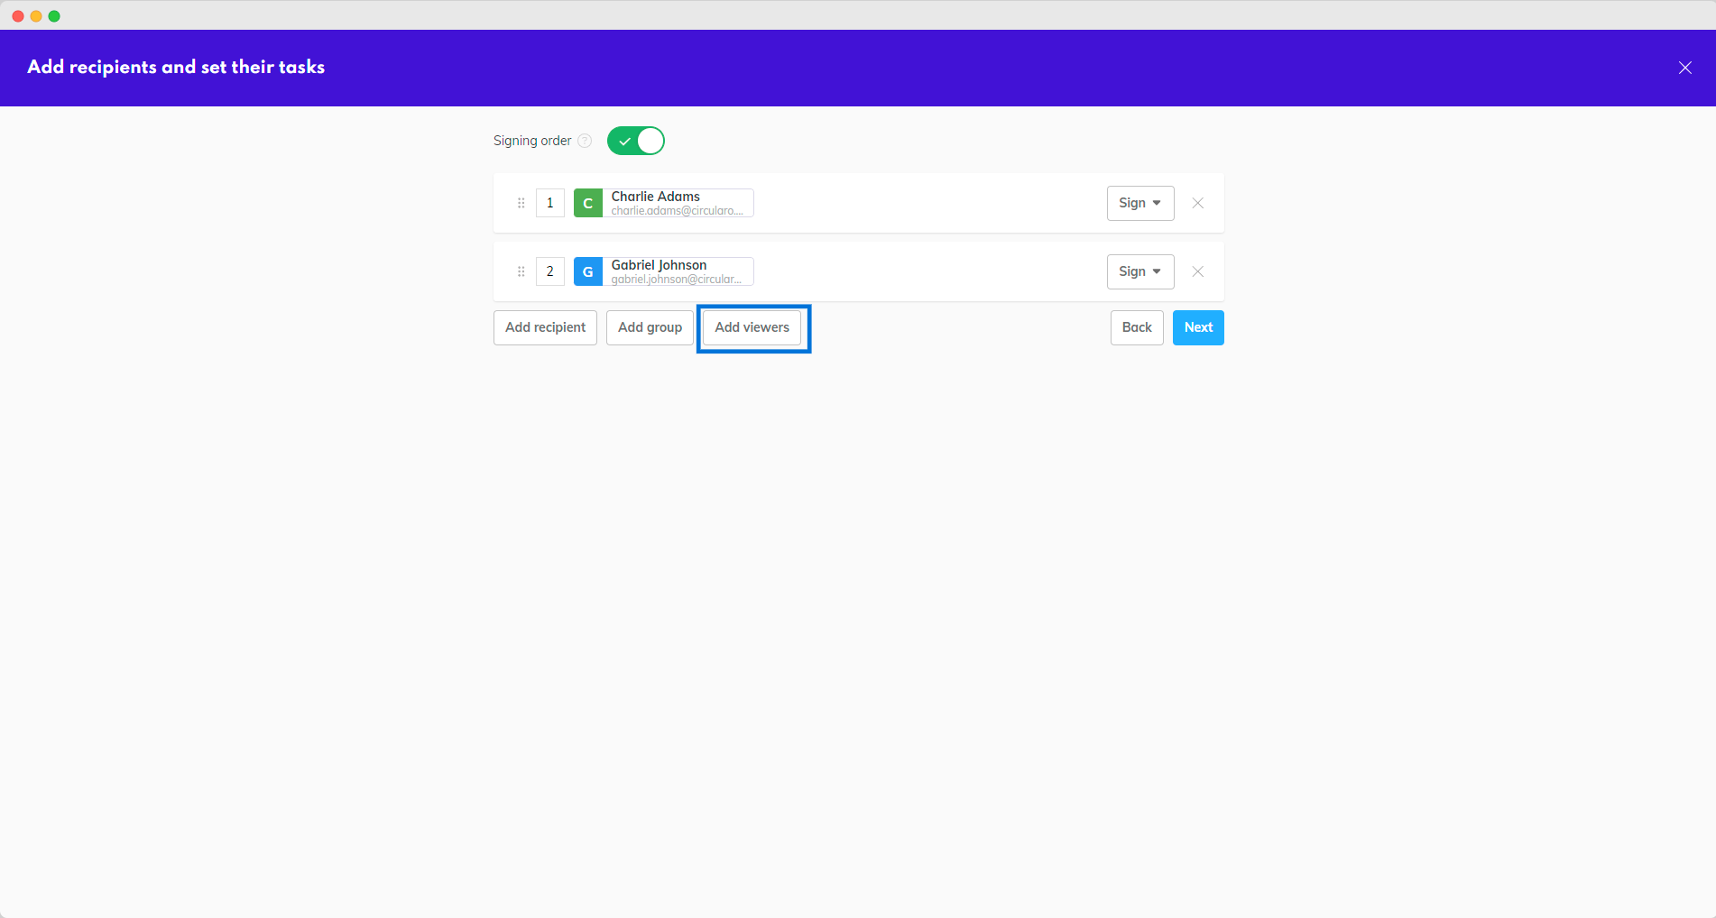Viewport: 1716px width, 918px height.
Task: Click Charlie Adams' green avatar icon
Action: pyautogui.click(x=587, y=203)
